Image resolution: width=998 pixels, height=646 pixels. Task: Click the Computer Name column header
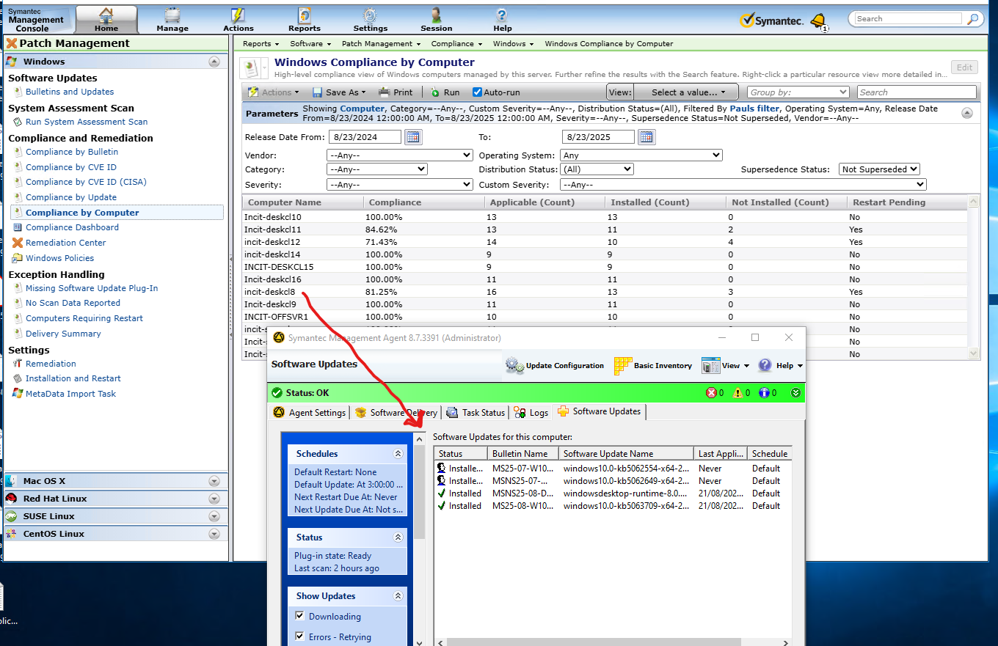tap(302, 202)
